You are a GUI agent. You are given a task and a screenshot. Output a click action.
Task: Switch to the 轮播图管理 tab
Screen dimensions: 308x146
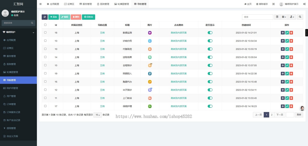point(122,4)
